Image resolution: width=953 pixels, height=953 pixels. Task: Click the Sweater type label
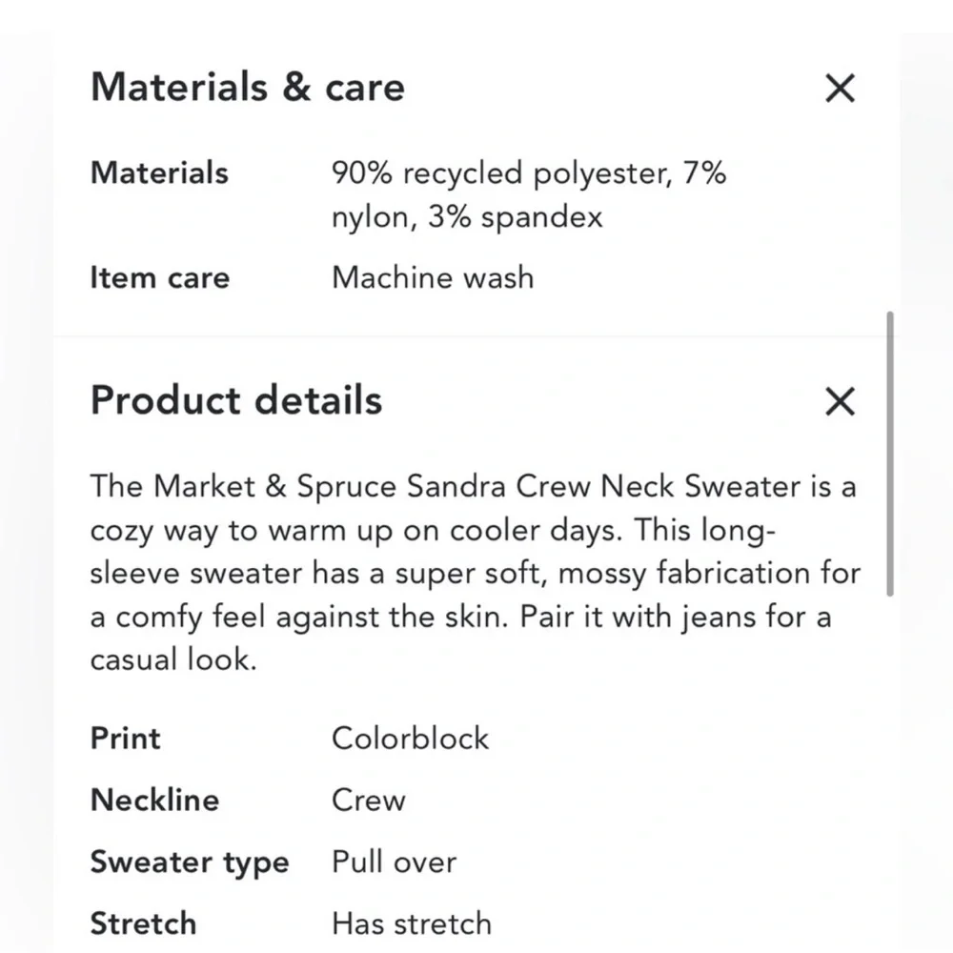190,862
